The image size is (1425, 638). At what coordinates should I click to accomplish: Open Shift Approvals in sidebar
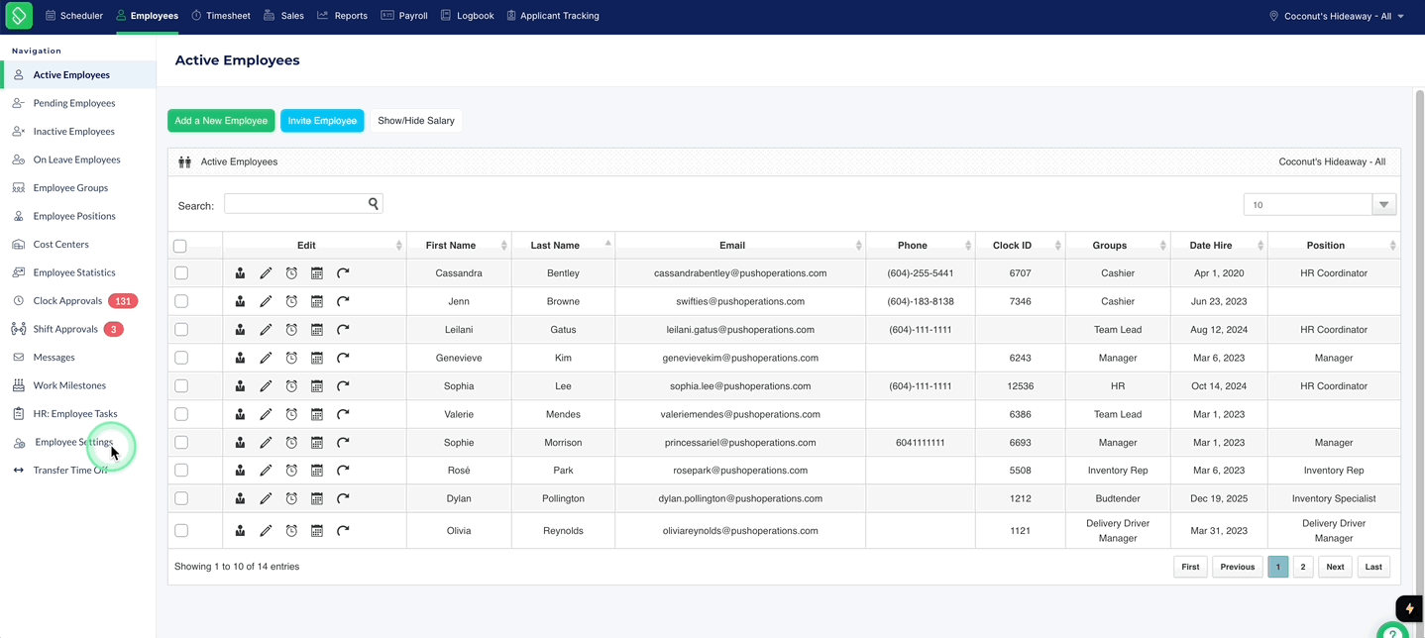coord(65,329)
